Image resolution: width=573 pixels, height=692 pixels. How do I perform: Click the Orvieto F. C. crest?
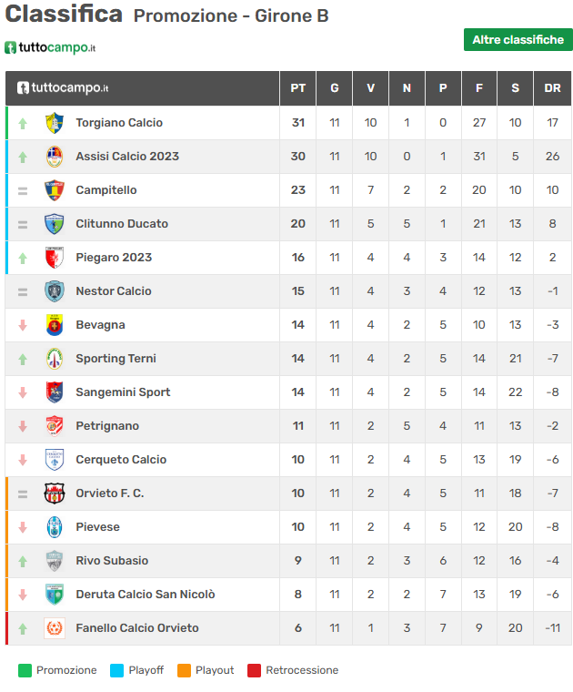pos(55,494)
